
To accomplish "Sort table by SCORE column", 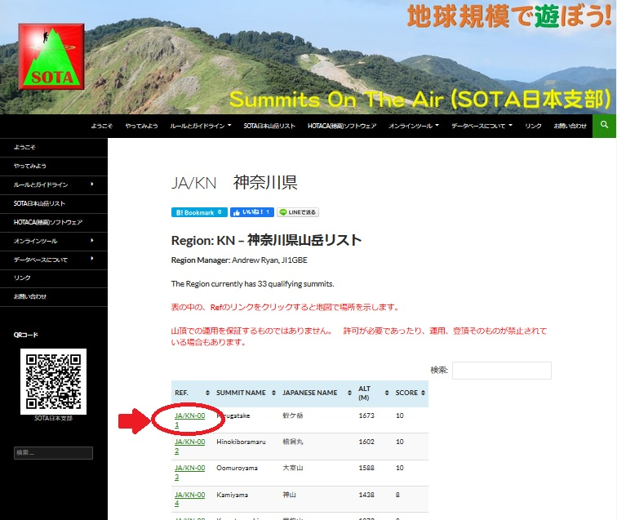I will click(x=423, y=393).
